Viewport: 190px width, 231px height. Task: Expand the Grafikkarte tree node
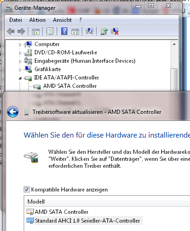pyautogui.click(x=20, y=70)
